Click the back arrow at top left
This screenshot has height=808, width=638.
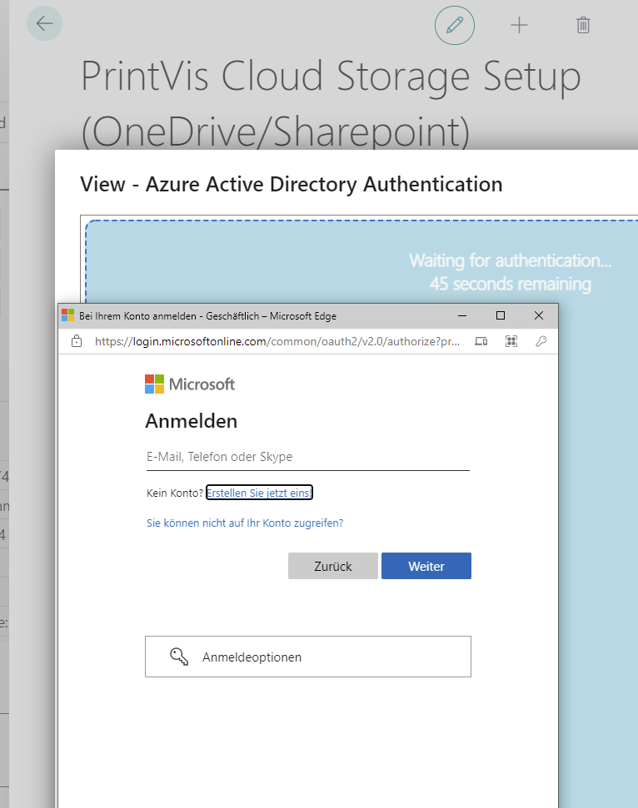click(x=44, y=23)
